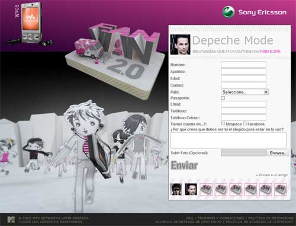Image resolution: width=296 pixels, height=226 pixels.
Task: Open Términos y Condiciones link
Action: pos(221,218)
